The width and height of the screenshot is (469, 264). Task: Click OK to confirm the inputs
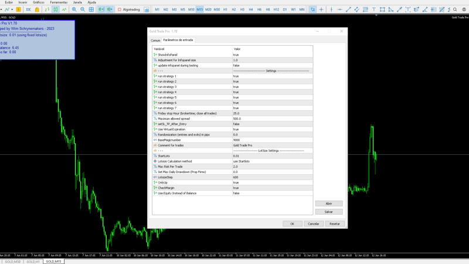(292, 224)
